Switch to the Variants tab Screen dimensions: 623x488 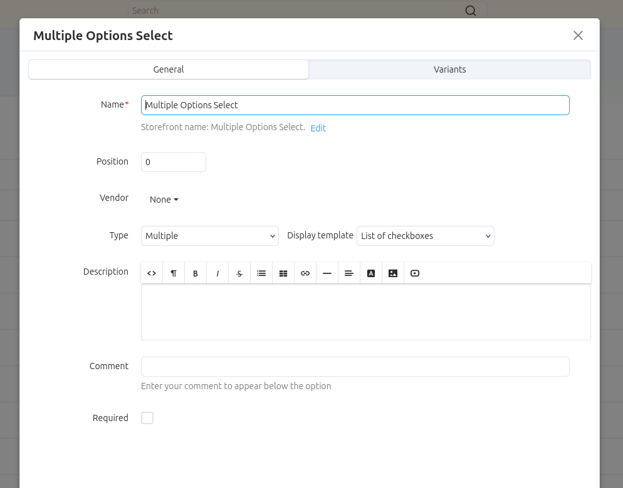(450, 69)
